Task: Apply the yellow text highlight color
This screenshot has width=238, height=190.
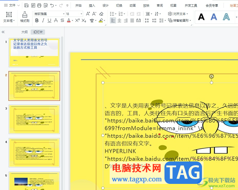Action: pos(101,20)
